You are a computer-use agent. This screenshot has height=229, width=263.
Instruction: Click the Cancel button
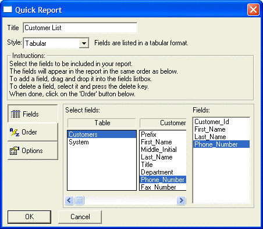pos(80,217)
